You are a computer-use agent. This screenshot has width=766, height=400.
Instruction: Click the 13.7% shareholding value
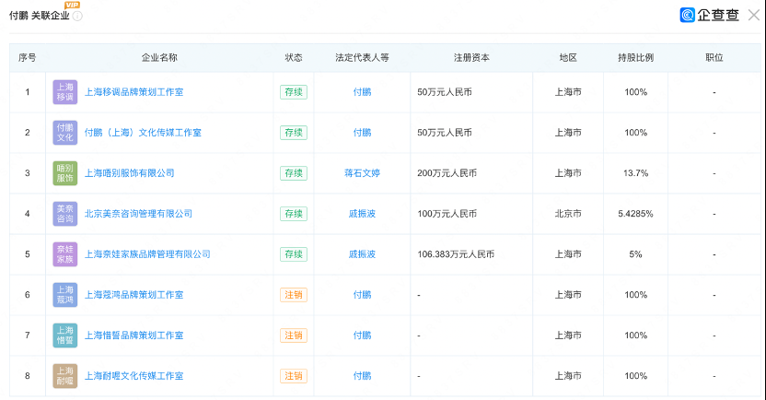(x=635, y=173)
